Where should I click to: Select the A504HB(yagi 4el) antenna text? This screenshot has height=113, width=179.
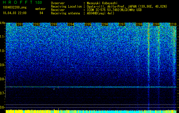click(x=100, y=13)
